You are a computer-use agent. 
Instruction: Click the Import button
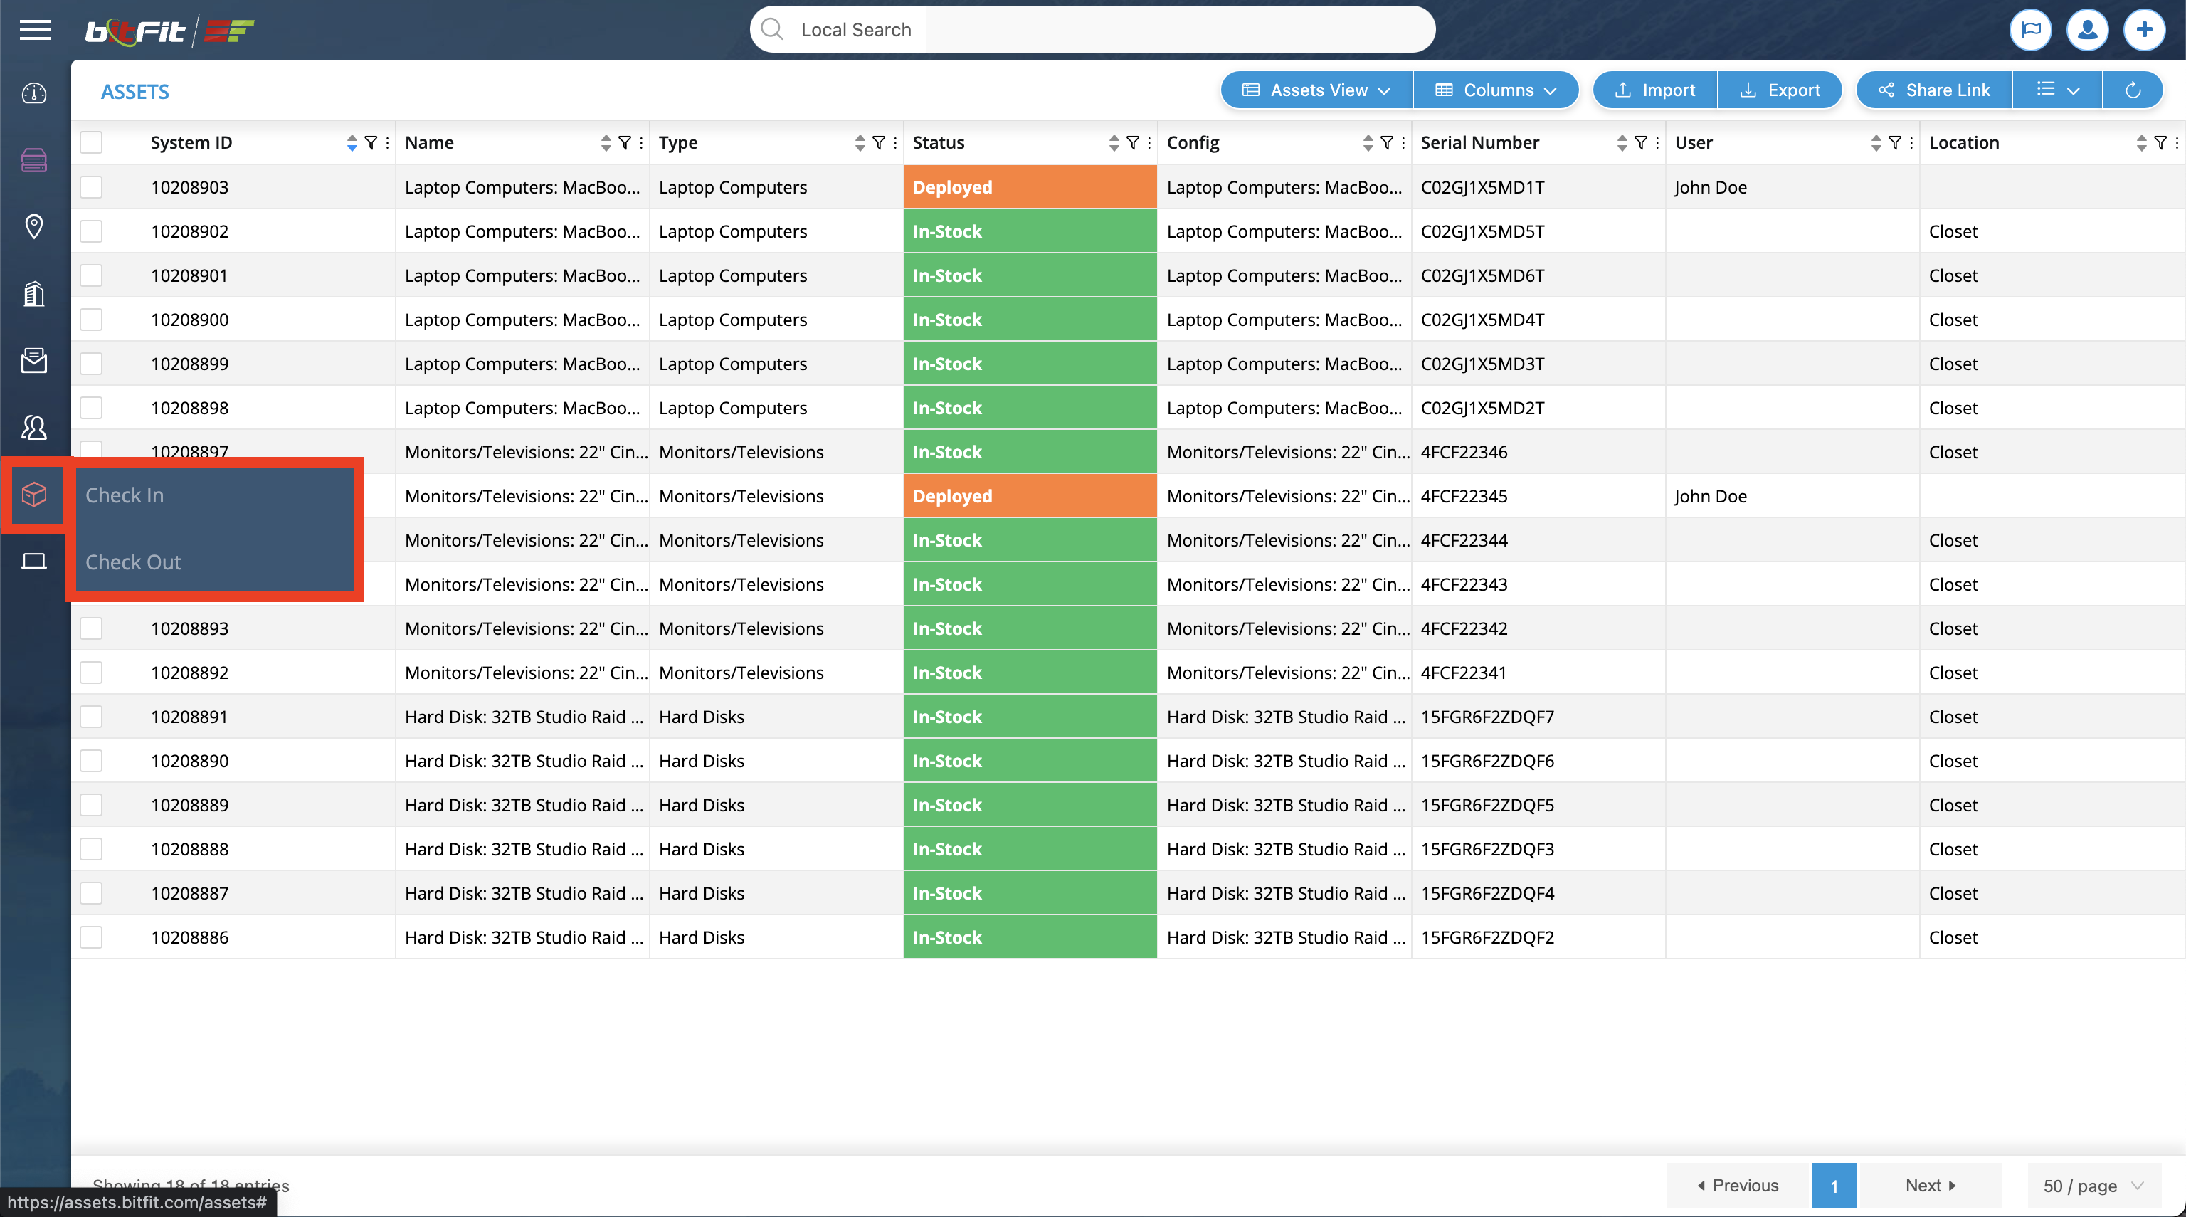point(1651,90)
